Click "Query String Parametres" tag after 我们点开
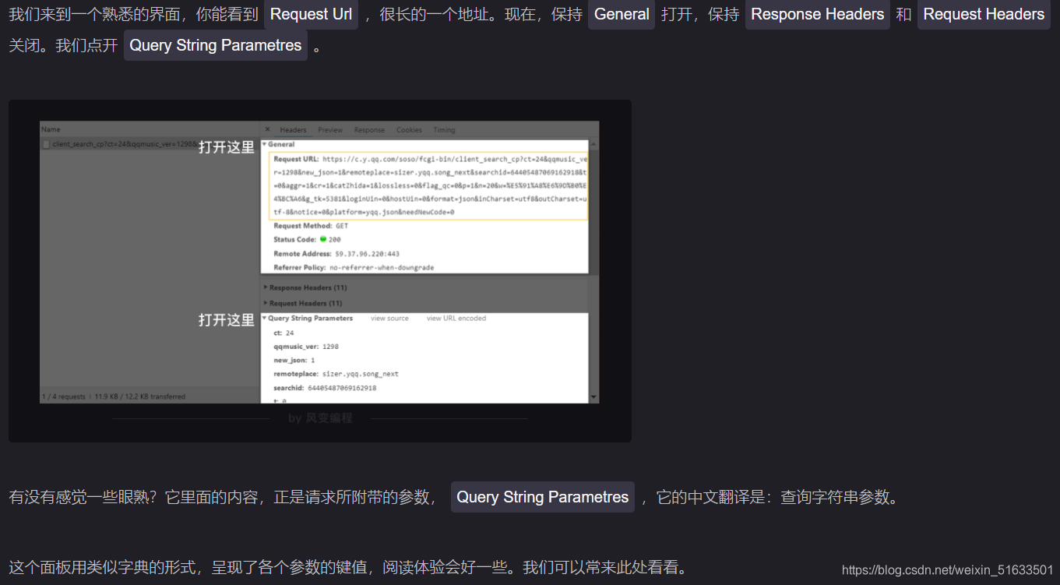 (216, 45)
